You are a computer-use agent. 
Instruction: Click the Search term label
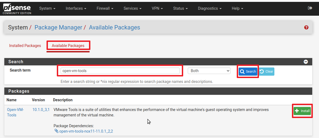20,70
